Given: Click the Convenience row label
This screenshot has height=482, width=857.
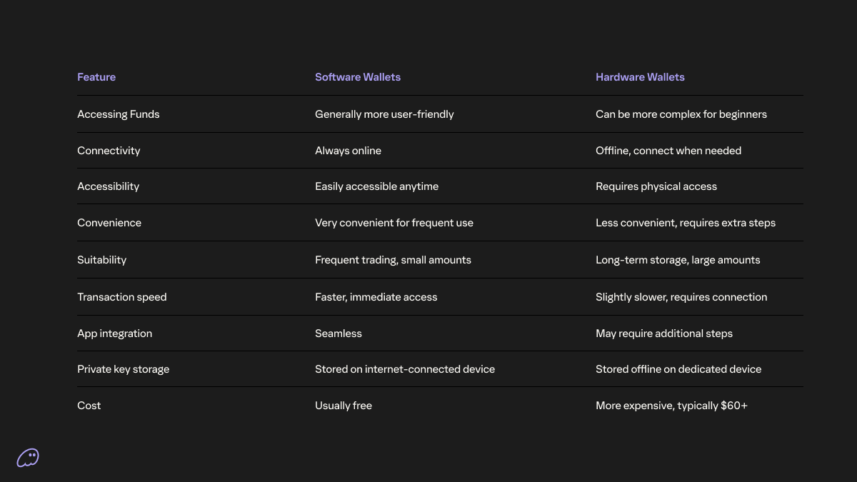Looking at the screenshot, I should pyautogui.click(x=109, y=223).
